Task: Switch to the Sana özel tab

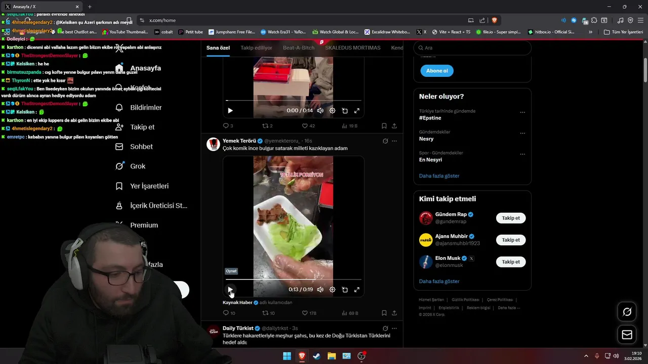Action: coord(218,48)
